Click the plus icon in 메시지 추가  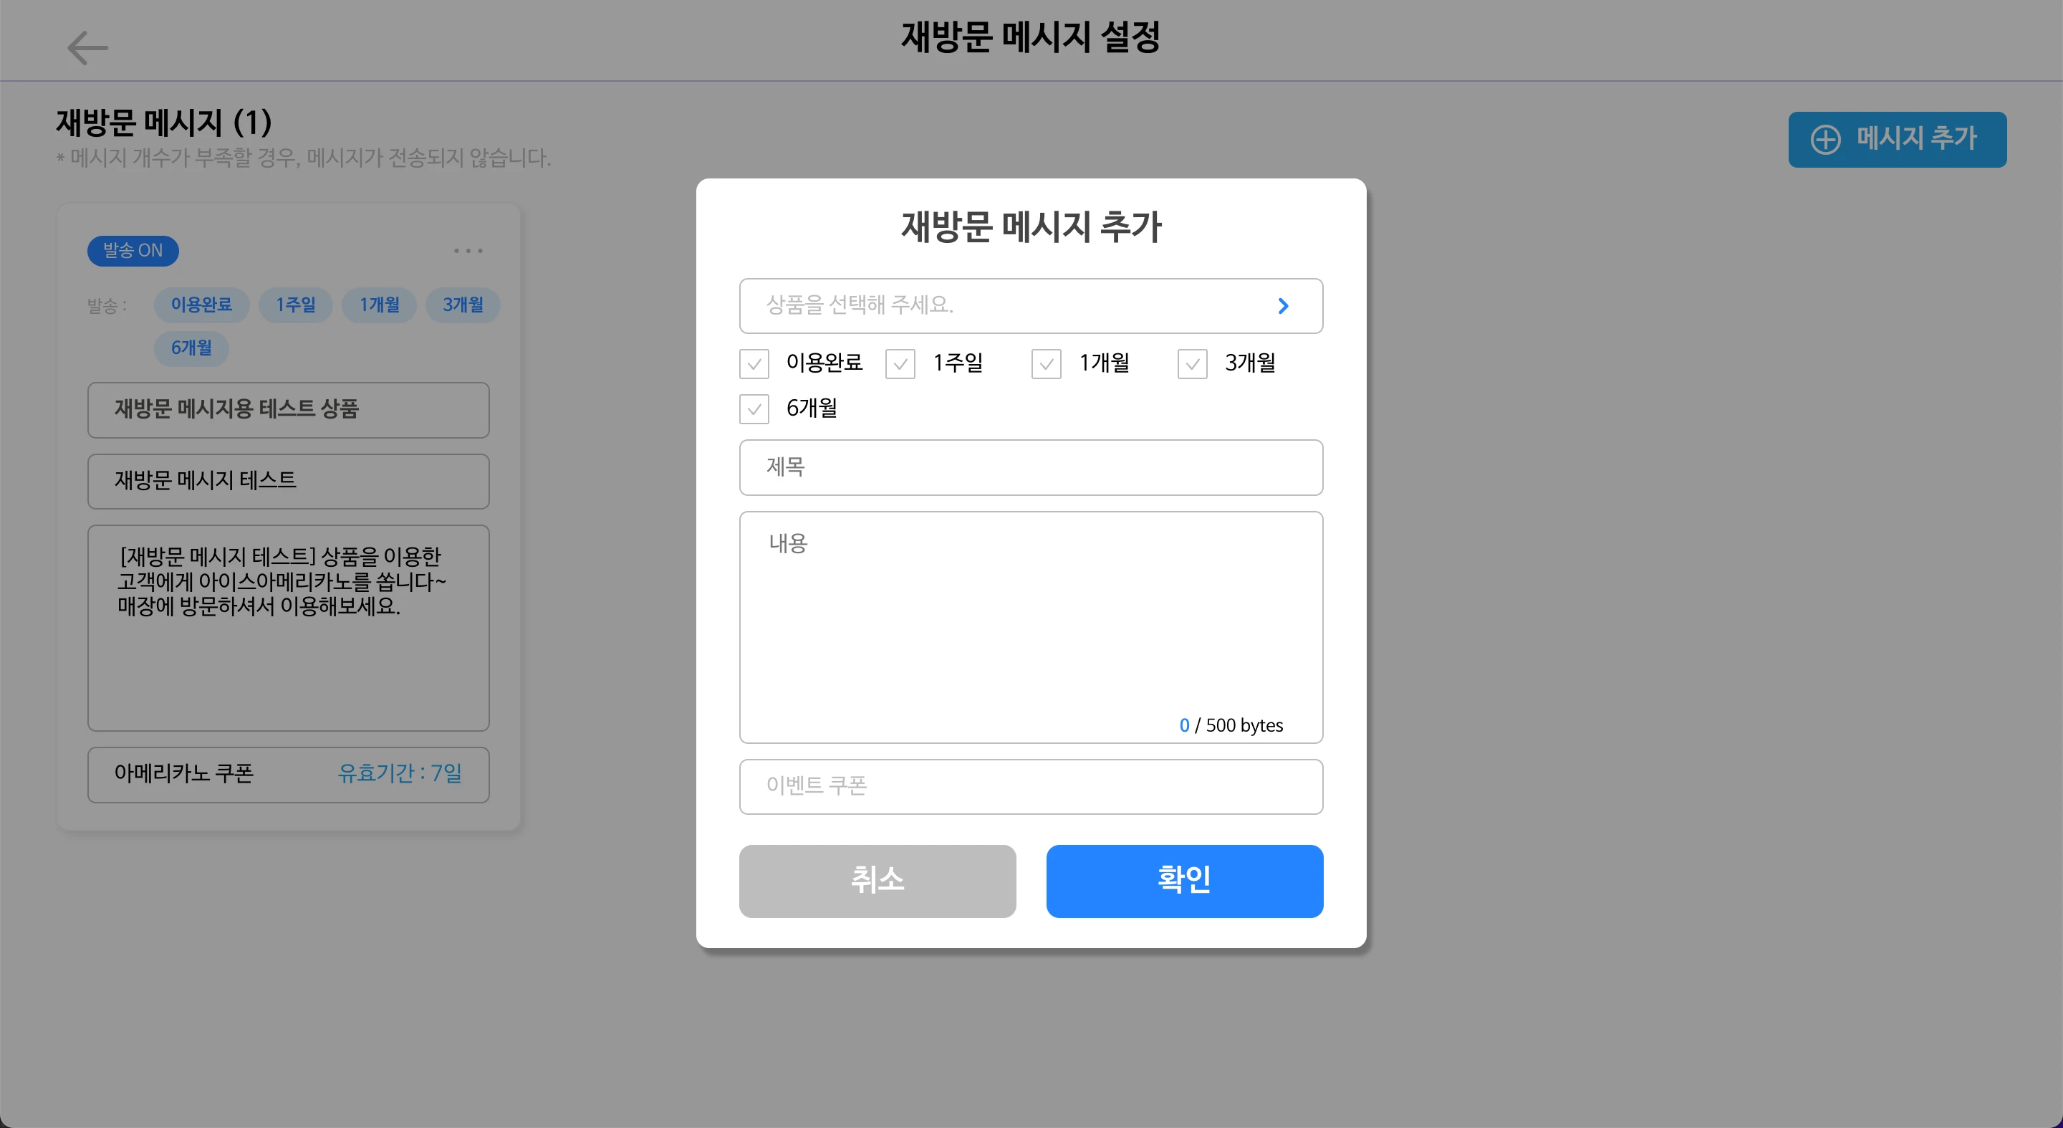pyautogui.click(x=1825, y=140)
